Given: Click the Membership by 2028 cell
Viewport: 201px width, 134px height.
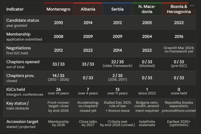Looking at the screenshot, I should tap(58, 123).
